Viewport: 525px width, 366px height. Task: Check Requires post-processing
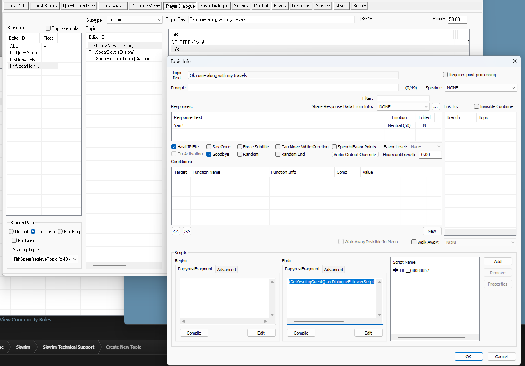(445, 74)
